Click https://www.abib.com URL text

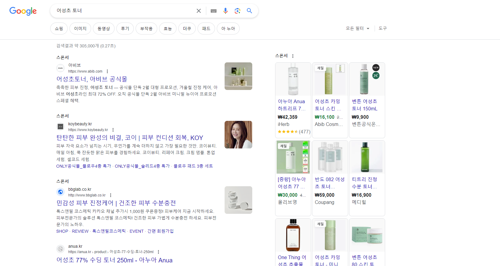85,71
